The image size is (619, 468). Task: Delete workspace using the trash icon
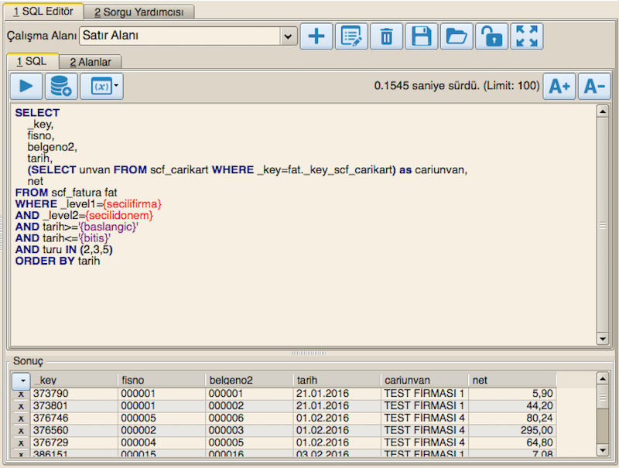[387, 36]
